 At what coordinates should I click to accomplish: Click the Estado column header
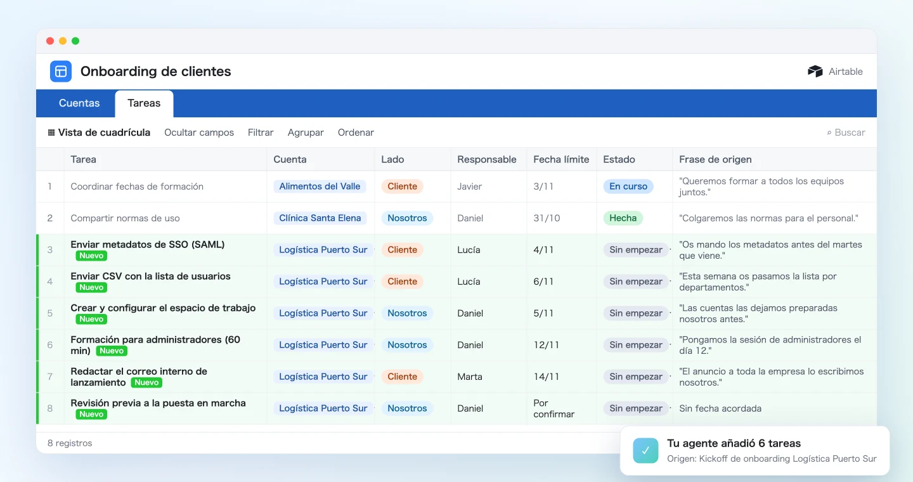635,159
